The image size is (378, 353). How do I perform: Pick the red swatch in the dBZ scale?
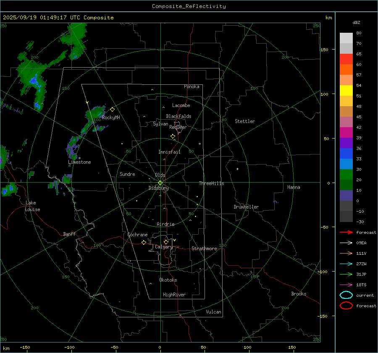click(346, 59)
